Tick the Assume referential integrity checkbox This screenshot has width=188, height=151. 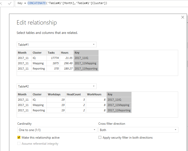19,143
